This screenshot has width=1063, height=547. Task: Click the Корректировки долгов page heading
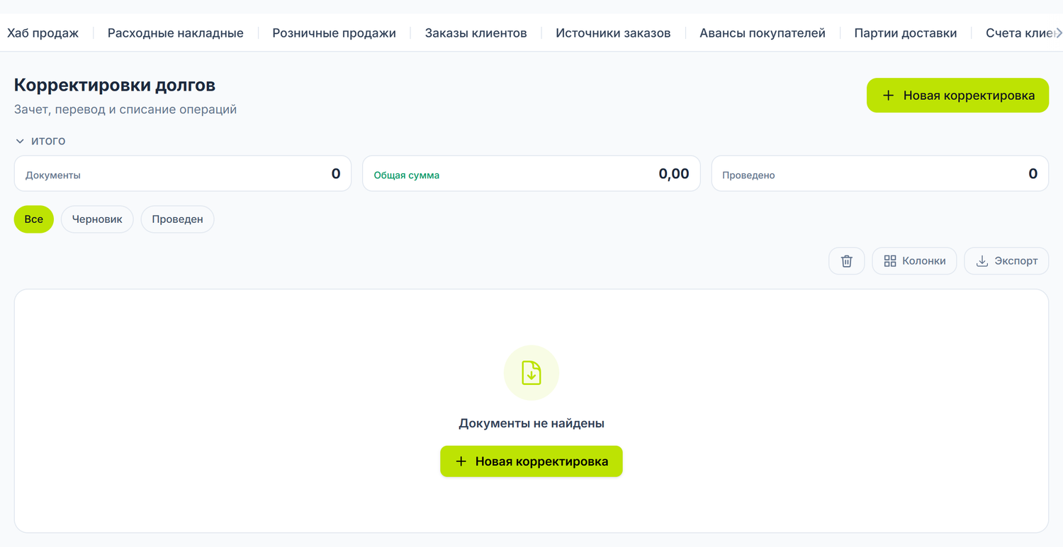(x=115, y=86)
